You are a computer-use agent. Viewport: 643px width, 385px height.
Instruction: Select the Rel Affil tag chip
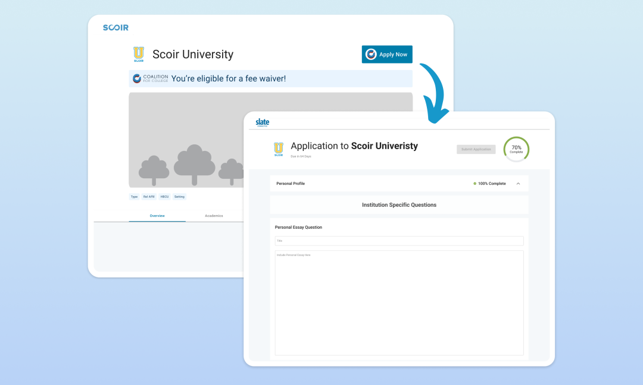(148, 196)
